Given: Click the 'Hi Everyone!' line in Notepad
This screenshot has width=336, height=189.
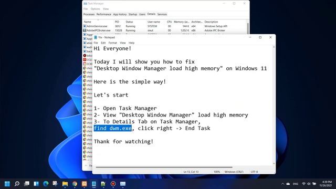Looking at the screenshot, I should click(112, 48).
